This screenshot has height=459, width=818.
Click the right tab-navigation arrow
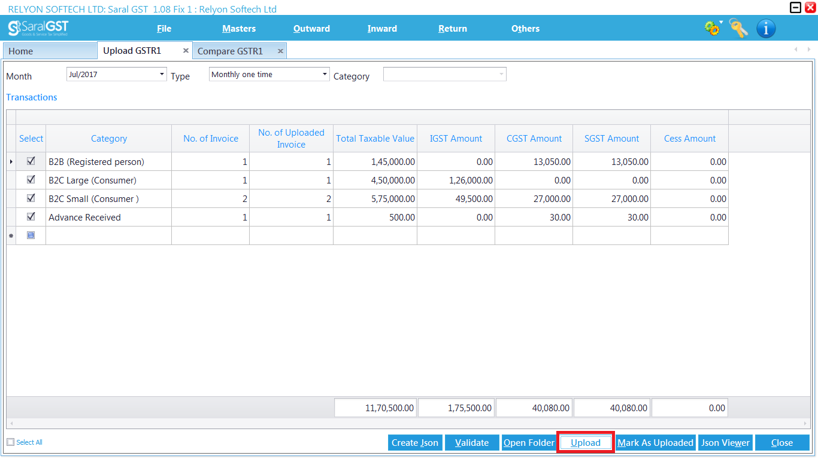click(x=809, y=50)
